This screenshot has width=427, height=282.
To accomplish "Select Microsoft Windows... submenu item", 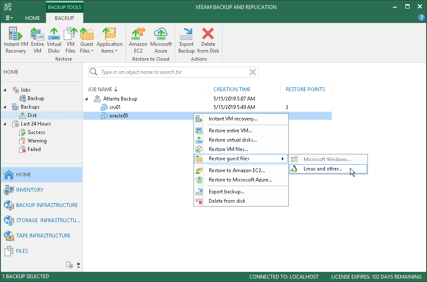I will [x=328, y=159].
